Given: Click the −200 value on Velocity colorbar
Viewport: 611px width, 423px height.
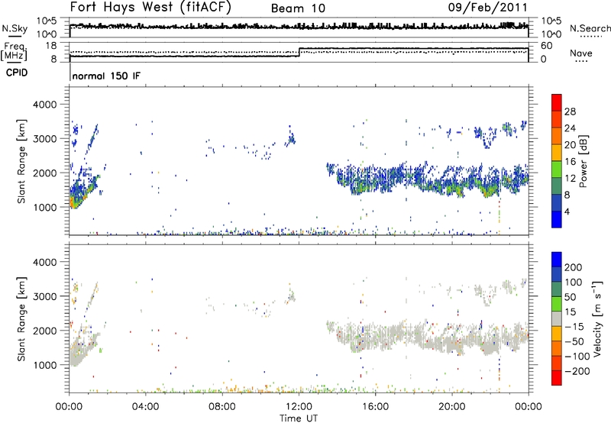Looking at the screenshot, I should (x=576, y=371).
